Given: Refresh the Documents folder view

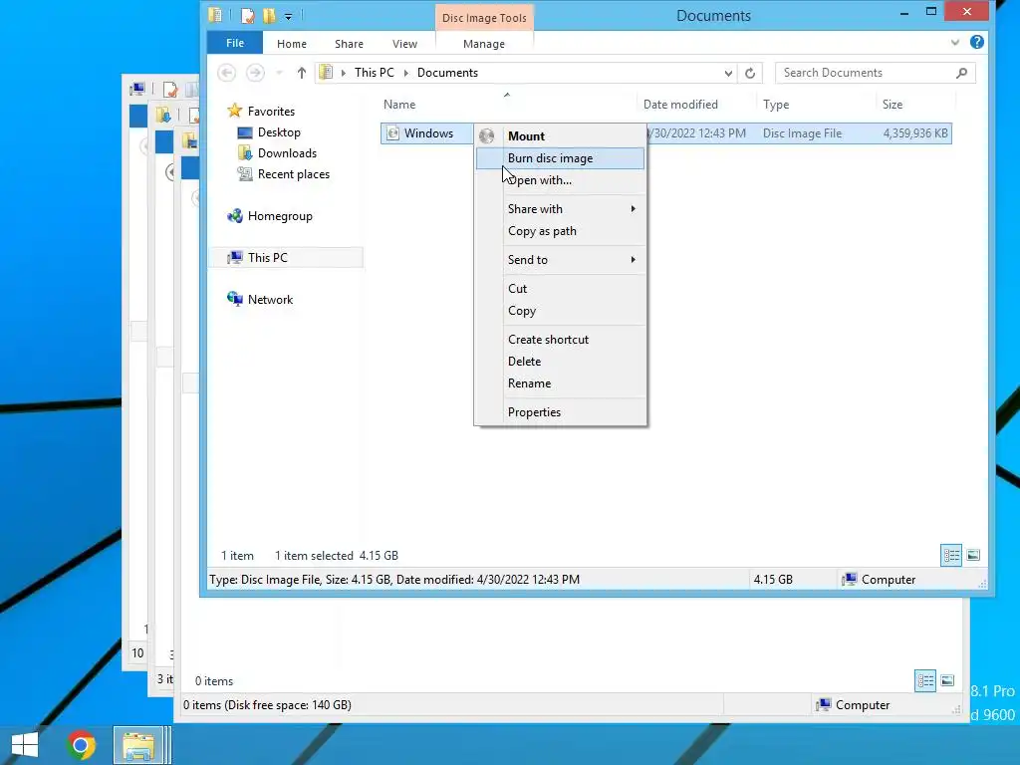Looking at the screenshot, I should click(750, 73).
